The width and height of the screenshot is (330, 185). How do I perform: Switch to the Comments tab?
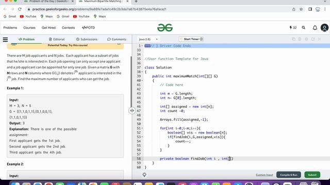coord(117,39)
